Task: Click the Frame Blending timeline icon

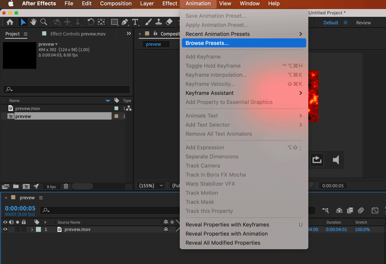Action: 350,210
